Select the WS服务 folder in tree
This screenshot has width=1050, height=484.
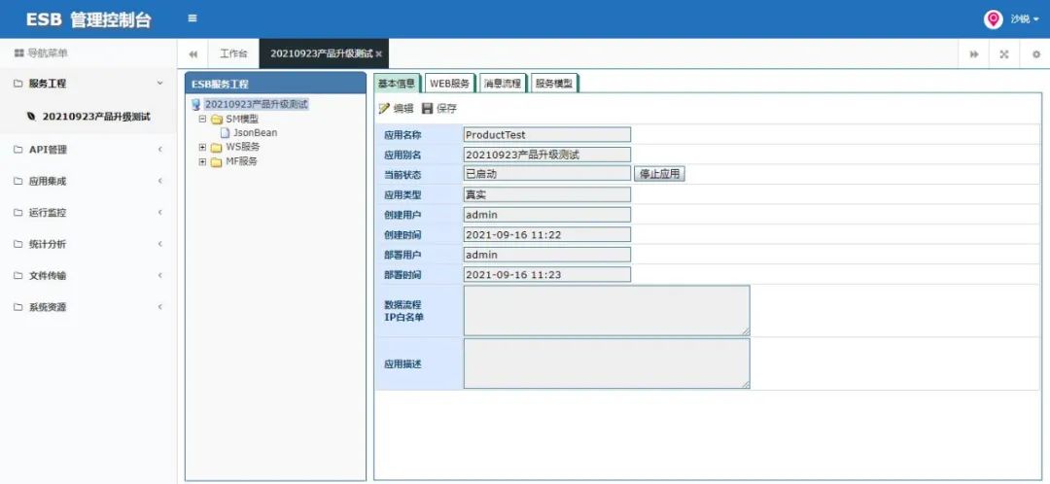point(242,147)
